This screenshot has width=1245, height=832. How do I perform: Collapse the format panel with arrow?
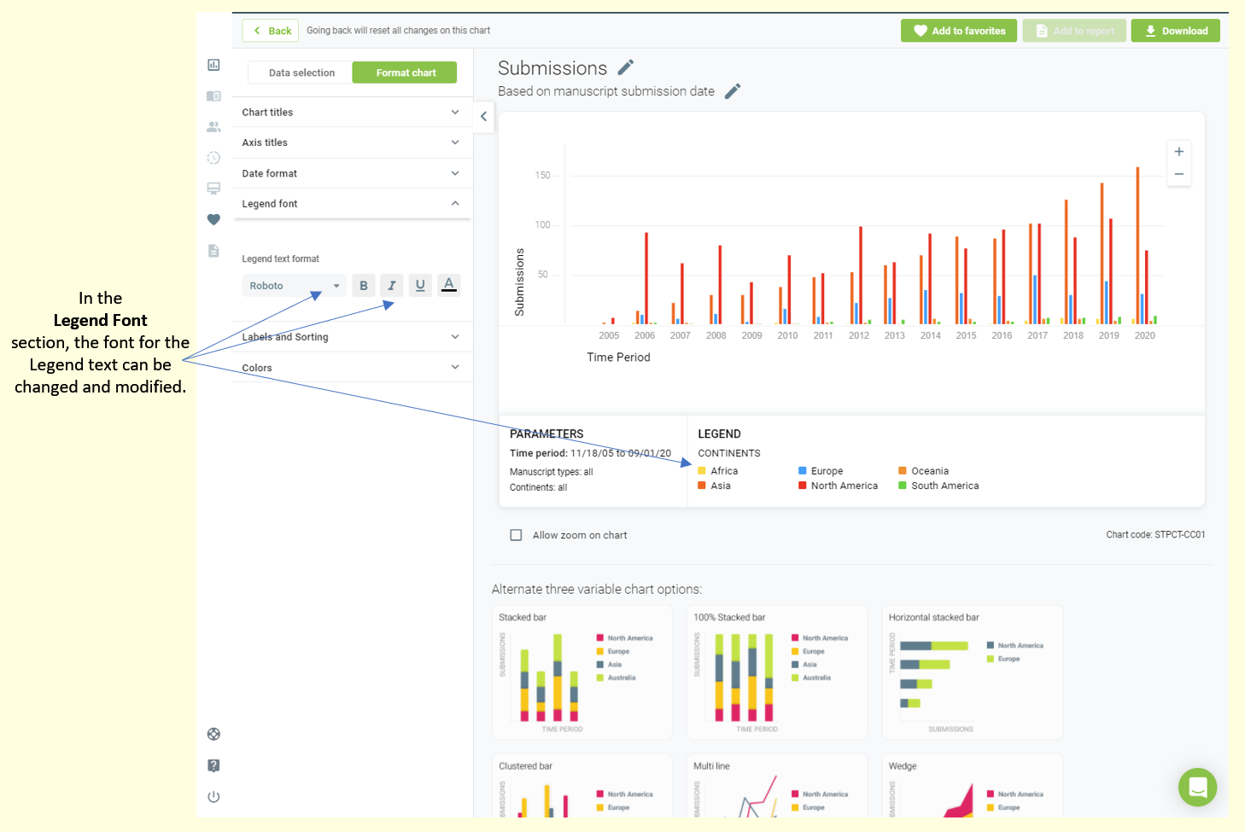pyautogui.click(x=483, y=116)
